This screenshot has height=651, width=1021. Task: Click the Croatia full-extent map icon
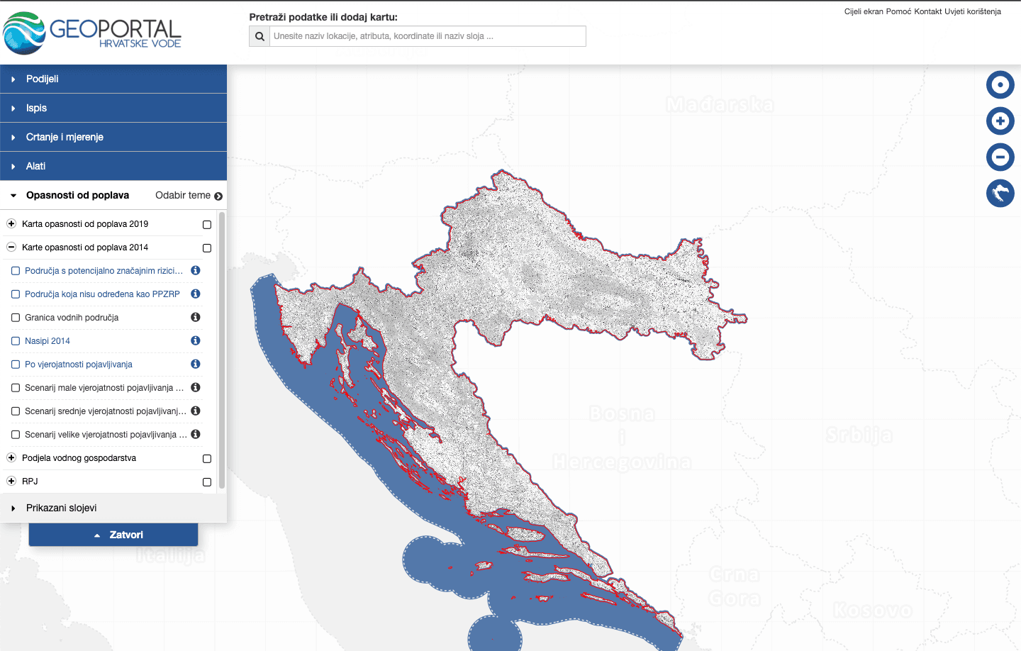[1000, 193]
